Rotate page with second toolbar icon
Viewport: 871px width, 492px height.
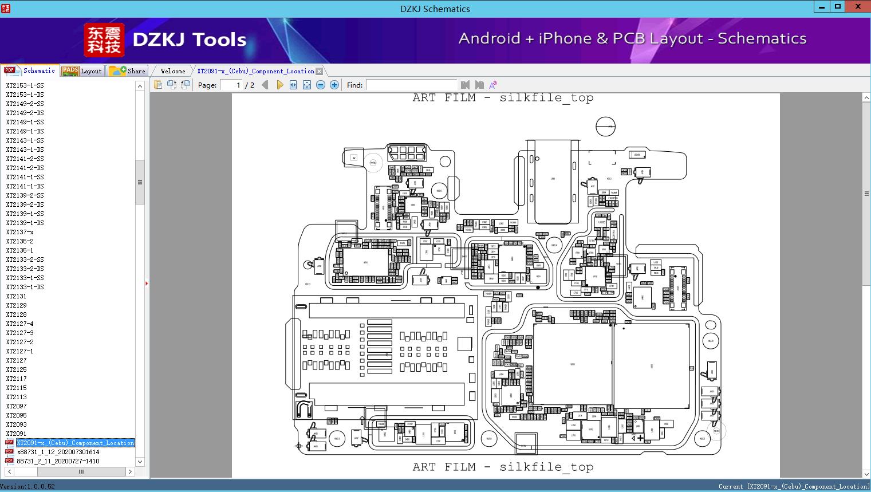pos(171,85)
